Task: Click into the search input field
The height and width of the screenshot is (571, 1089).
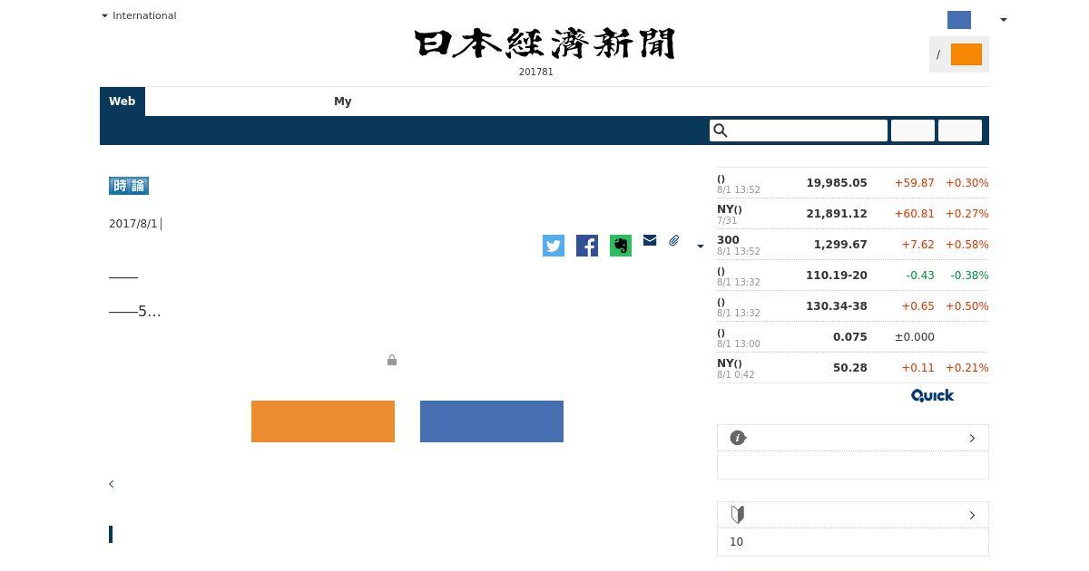Action: (x=799, y=131)
